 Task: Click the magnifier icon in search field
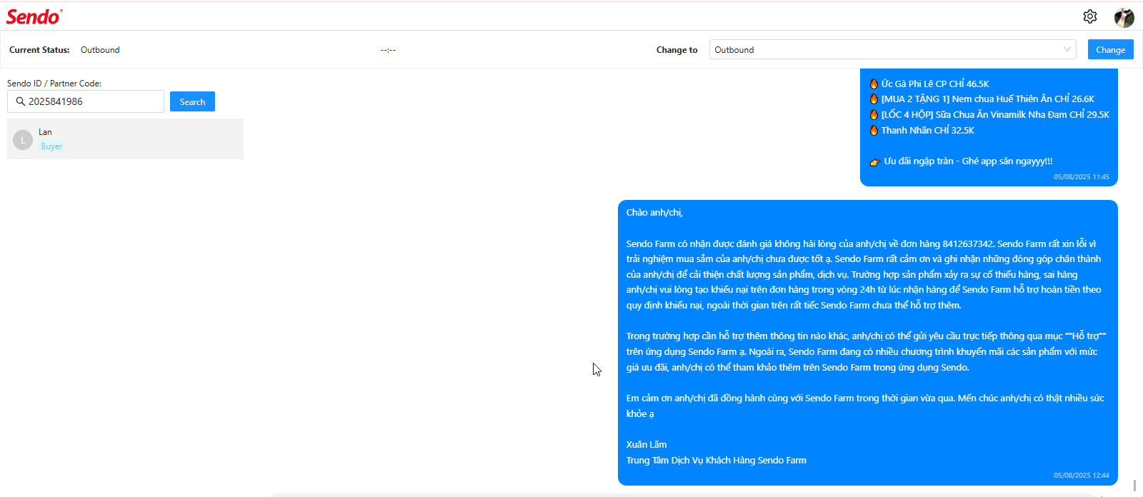click(x=21, y=101)
